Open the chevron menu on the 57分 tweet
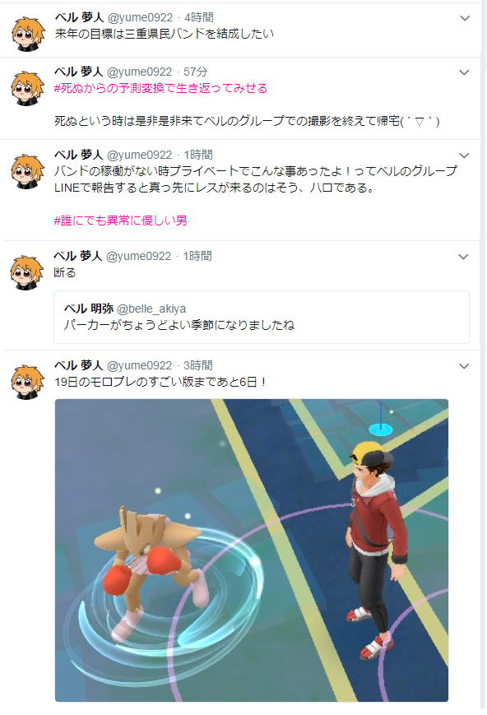 tap(464, 72)
